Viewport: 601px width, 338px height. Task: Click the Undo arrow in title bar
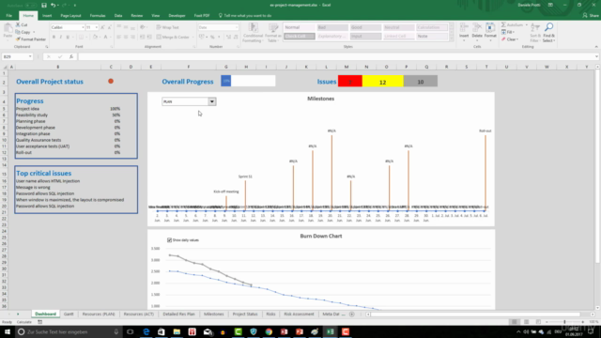click(x=54, y=5)
